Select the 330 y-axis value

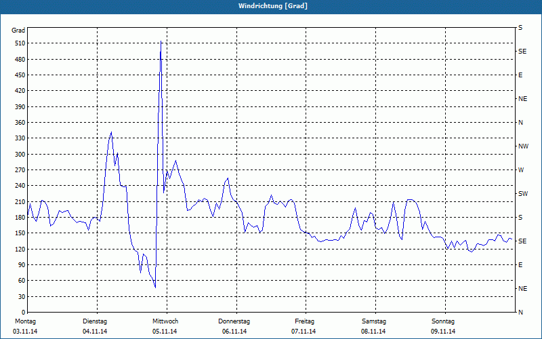click(20, 138)
